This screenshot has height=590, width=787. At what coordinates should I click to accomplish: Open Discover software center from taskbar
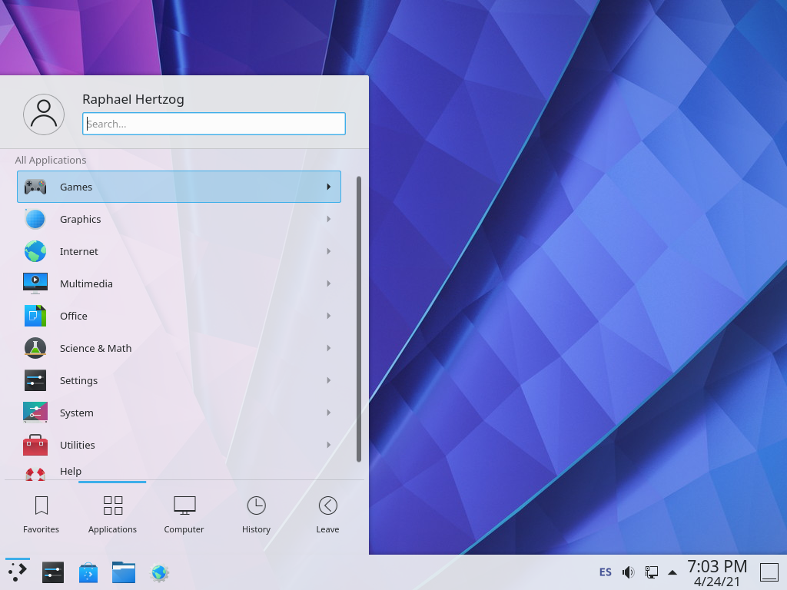click(88, 572)
